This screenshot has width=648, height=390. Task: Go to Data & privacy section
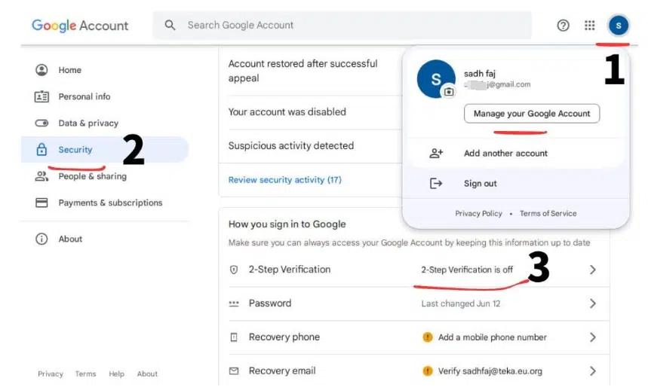point(88,123)
